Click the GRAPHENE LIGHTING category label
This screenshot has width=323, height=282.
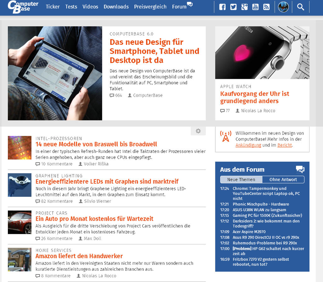pyautogui.click(x=59, y=176)
